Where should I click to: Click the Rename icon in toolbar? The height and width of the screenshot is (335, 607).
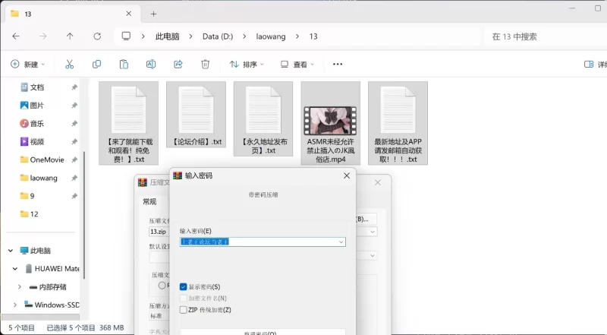[x=150, y=65]
